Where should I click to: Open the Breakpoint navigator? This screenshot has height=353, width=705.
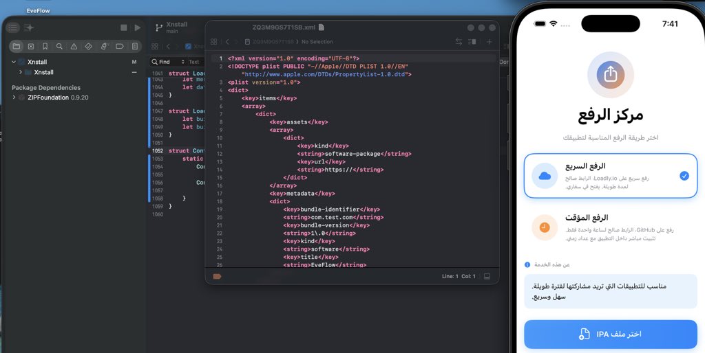tap(120, 46)
